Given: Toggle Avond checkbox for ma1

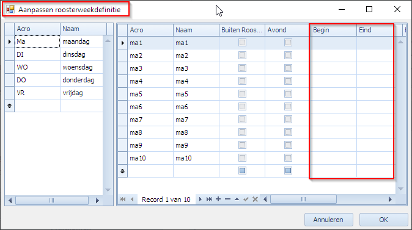Looking at the screenshot, I should click(288, 43).
